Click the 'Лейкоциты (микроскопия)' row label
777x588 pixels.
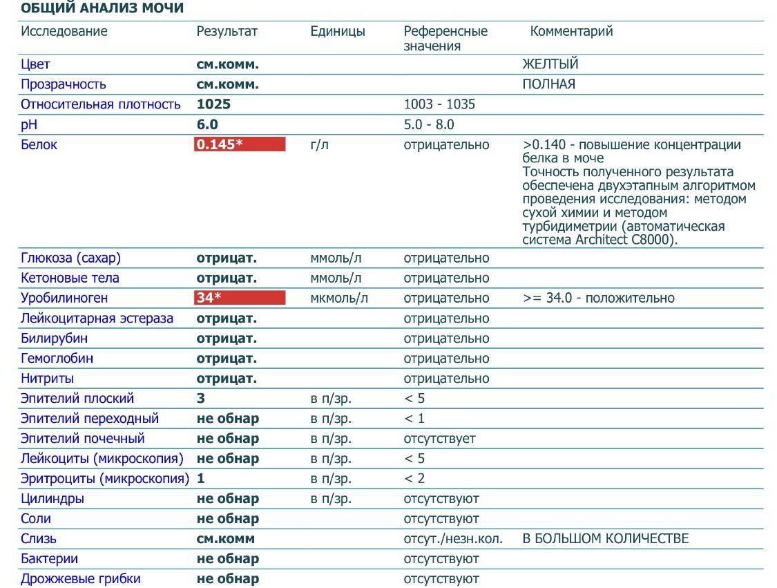click(102, 459)
